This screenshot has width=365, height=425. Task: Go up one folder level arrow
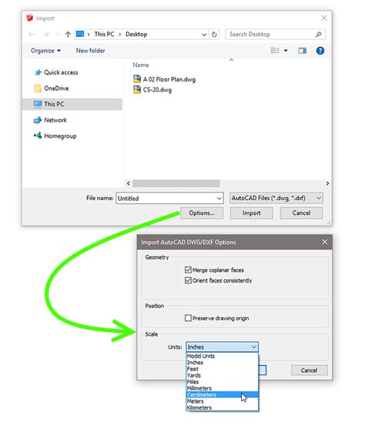[68, 34]
